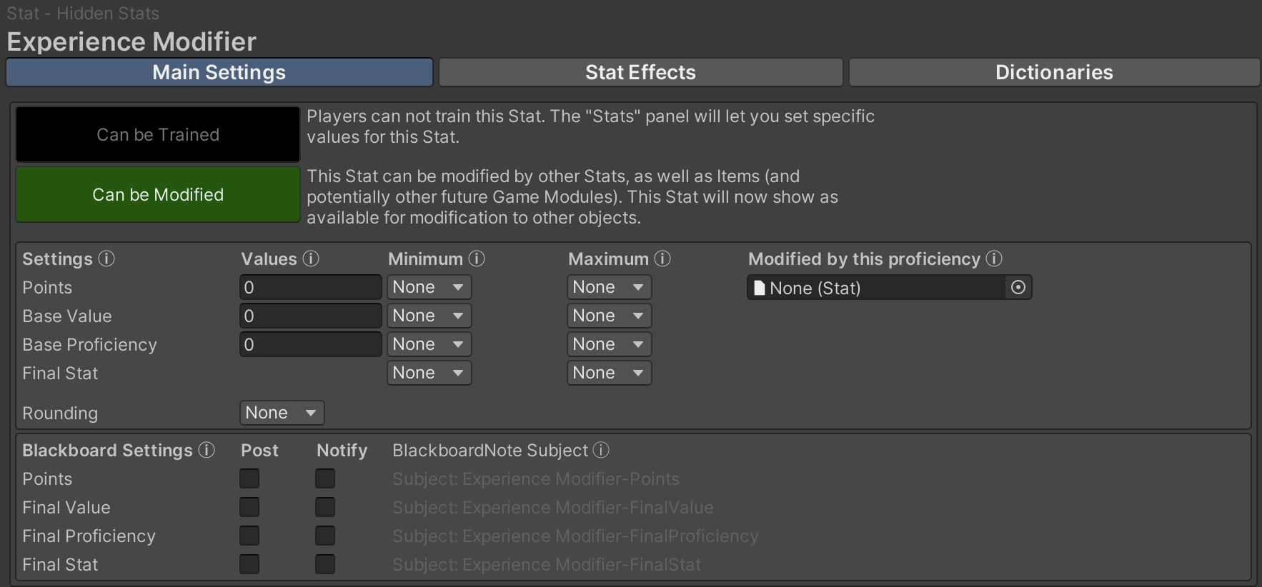This screenshot has width=1262, height=587.
Task: Enable the Post checkbox for Points
Action: pyautogui.click(x=249, y=478)
